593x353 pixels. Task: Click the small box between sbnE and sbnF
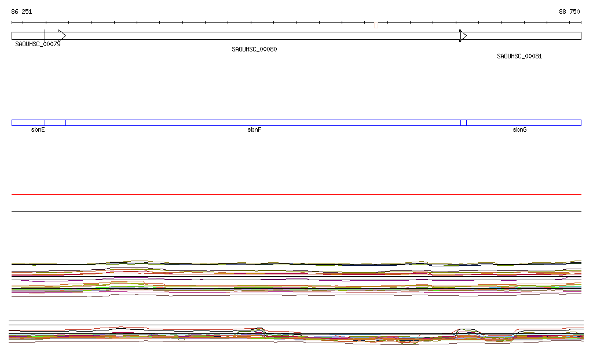55,122
